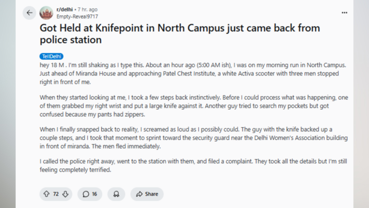This screenshot has width=369, height=208.
Task: Downvote the knifepoint post
Action: 65,194
